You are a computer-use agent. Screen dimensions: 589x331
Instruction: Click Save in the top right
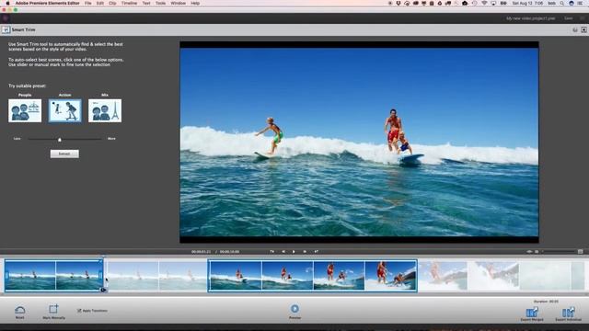pos(569,18)
